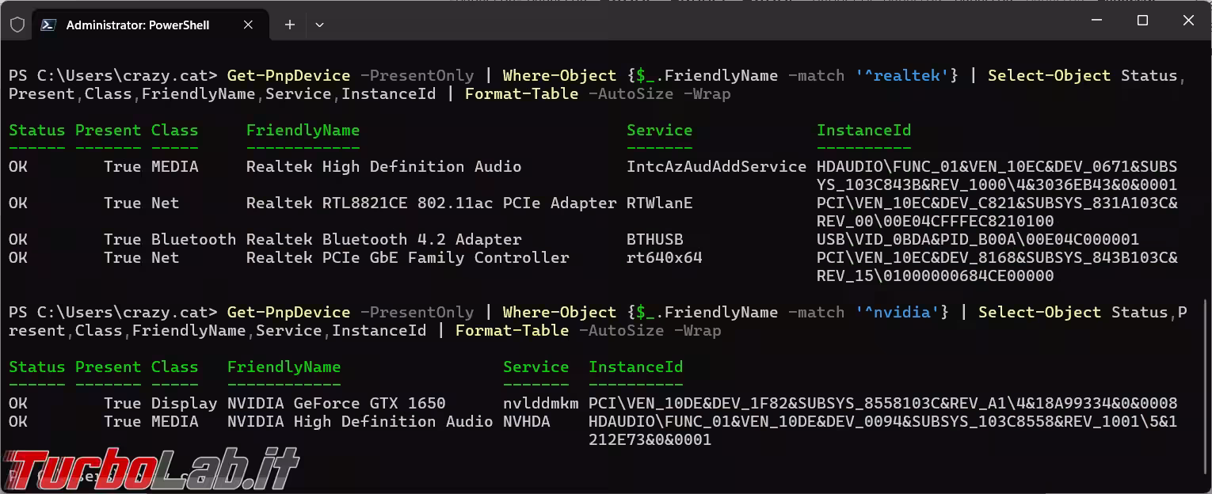Click the Realtek High Definition Audio entry
This screenshot has height=494, width=1212.
click(383, 166)
